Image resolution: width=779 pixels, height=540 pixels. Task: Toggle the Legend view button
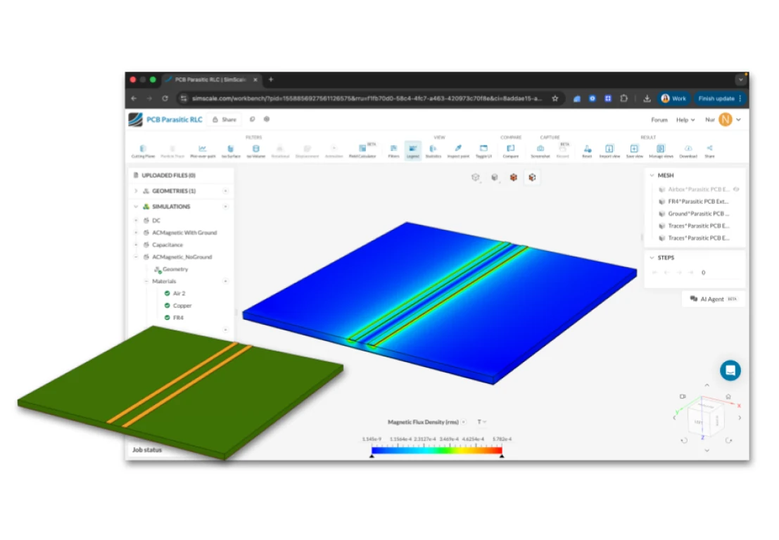413,151
